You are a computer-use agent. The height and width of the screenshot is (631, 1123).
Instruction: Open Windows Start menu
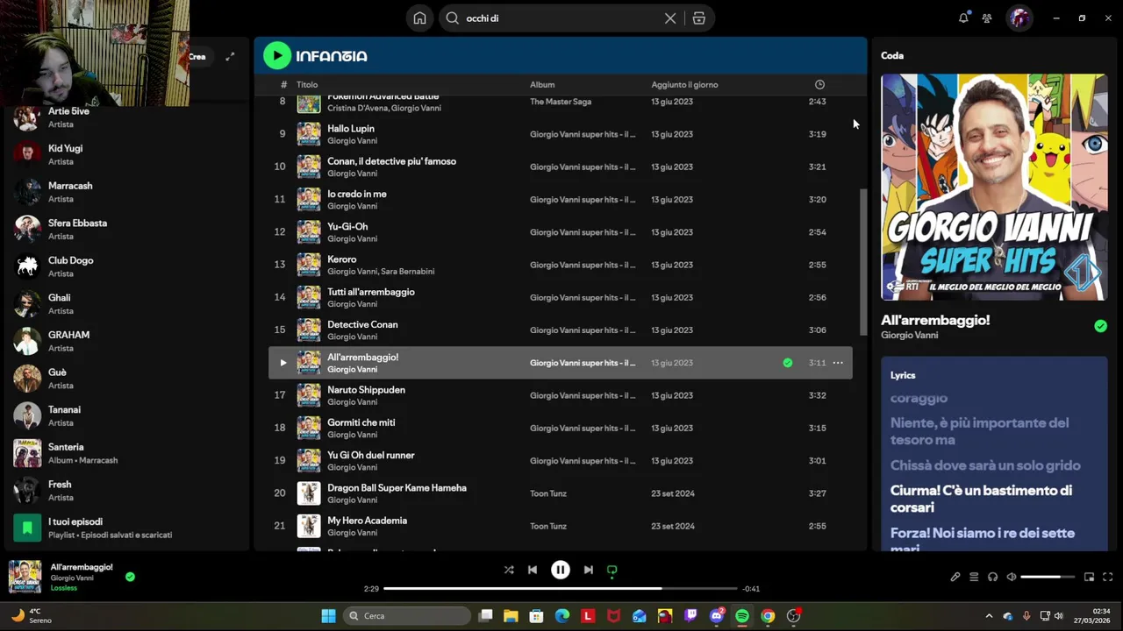click(328, 616)
